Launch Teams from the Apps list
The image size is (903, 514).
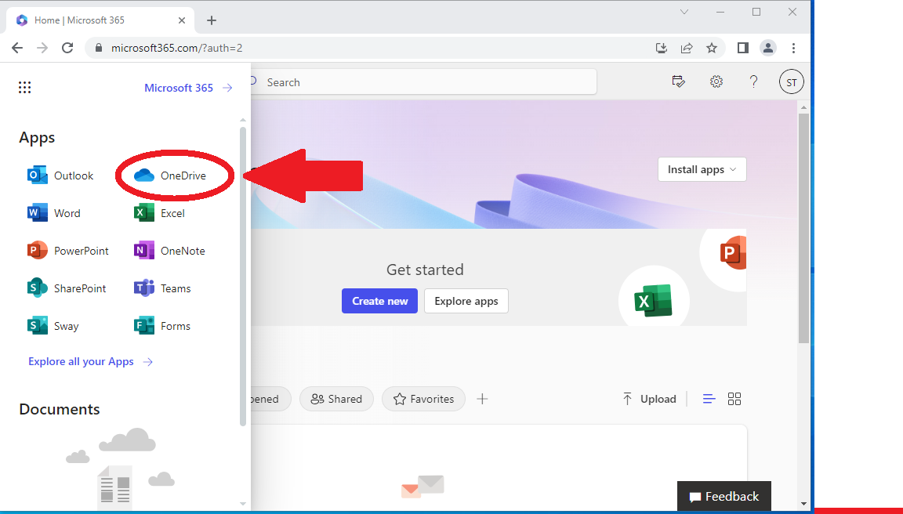[x=162, y=288]
